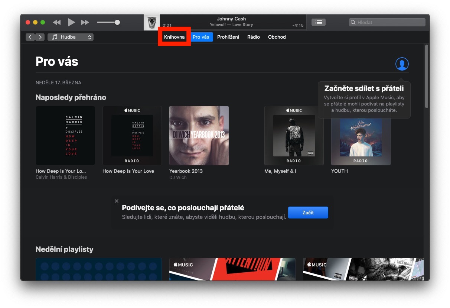Click the elapsed time 0:01 display
Screen dimensions: 450x308
click(x=167, y=25)
